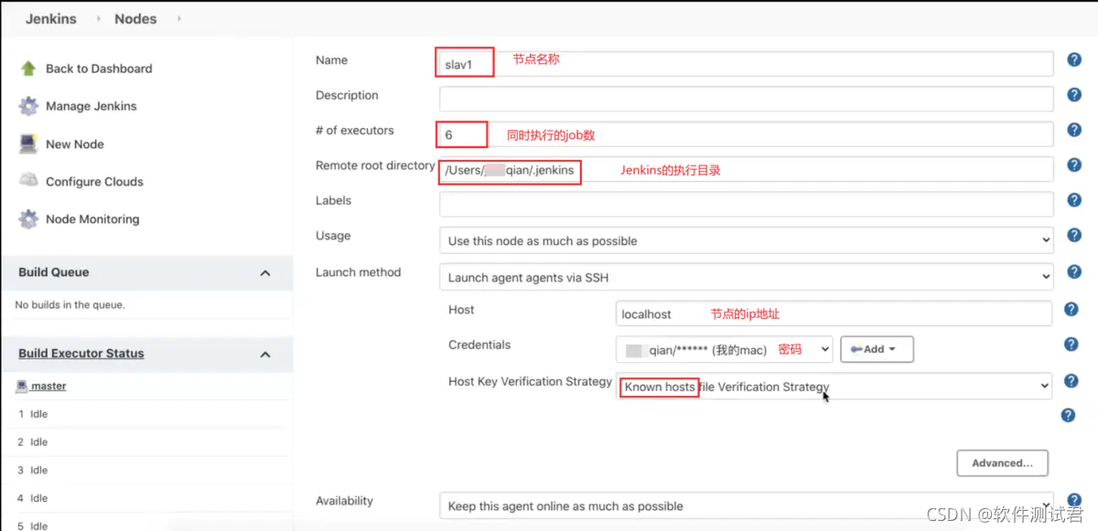
Task: Open help for Remote root directory
Action: 1074,165
